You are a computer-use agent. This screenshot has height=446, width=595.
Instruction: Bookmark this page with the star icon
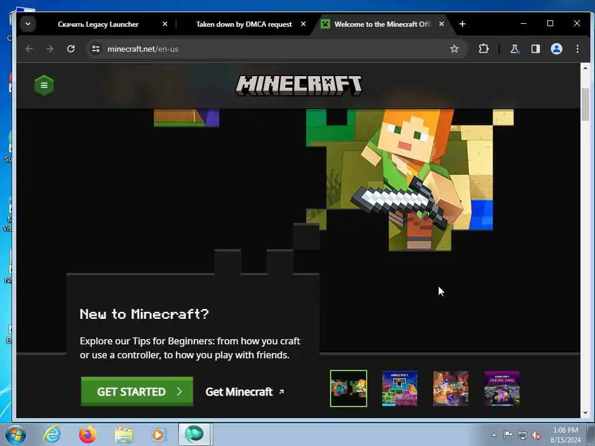tap(454, 49)
